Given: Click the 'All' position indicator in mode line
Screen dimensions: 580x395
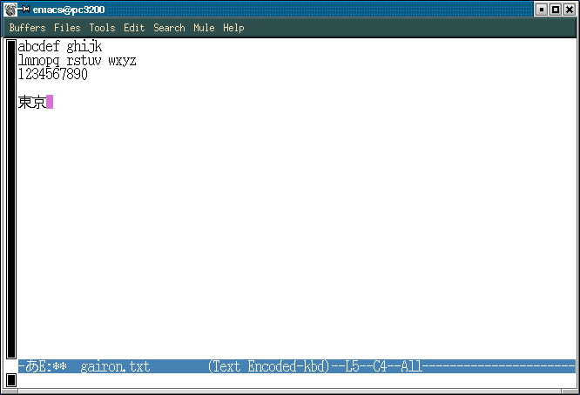Looking at the screenshot, I should tap(411, 366).
